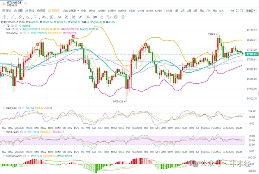Switch to the 2小时 timeframe

(x=141, y=11)
